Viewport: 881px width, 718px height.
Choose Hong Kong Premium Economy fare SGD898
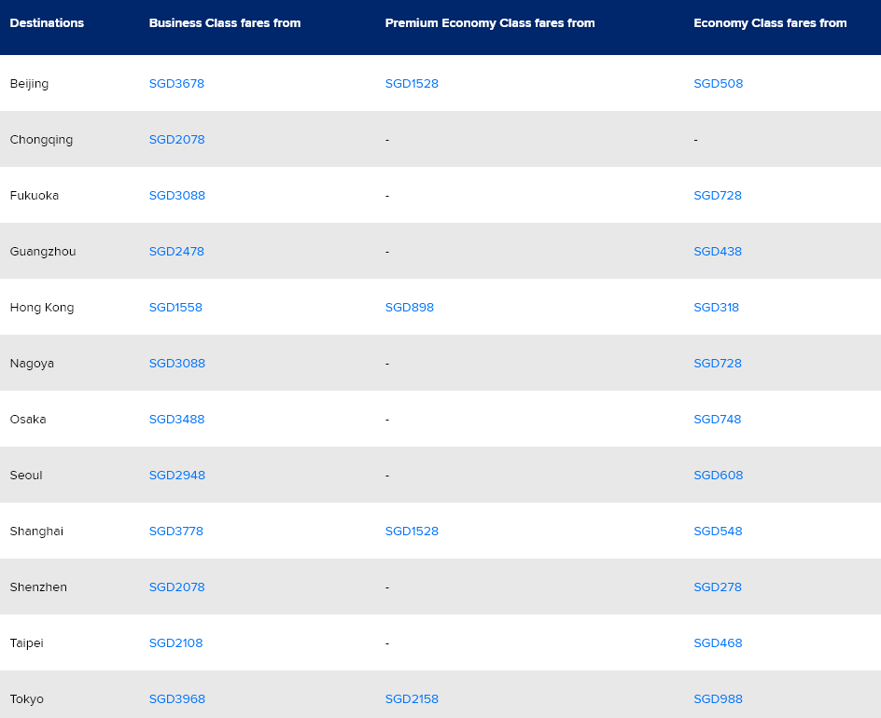click(x=409, y=308)
